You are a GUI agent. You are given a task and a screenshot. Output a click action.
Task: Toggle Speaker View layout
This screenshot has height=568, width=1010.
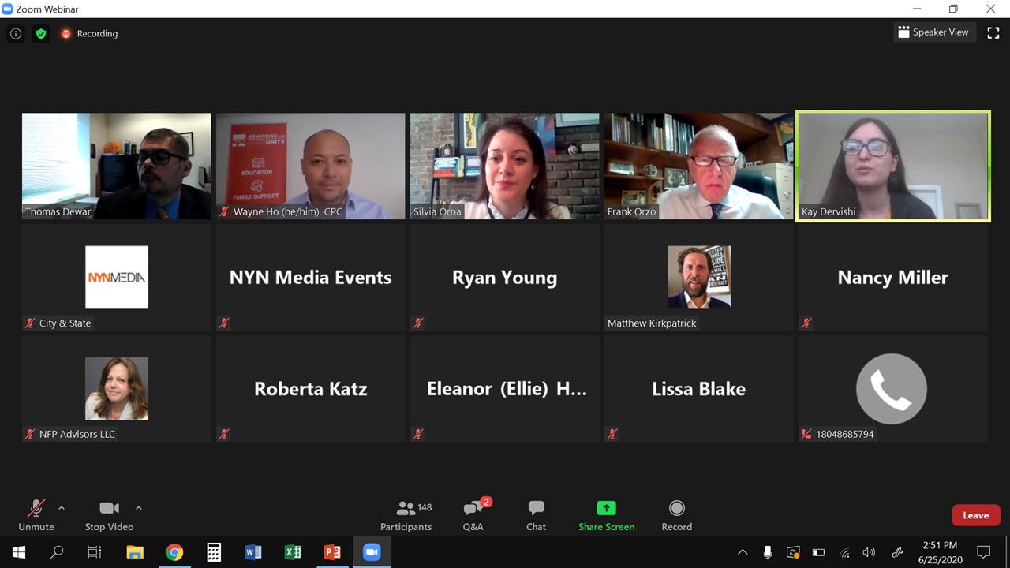[x=933, y=32]
